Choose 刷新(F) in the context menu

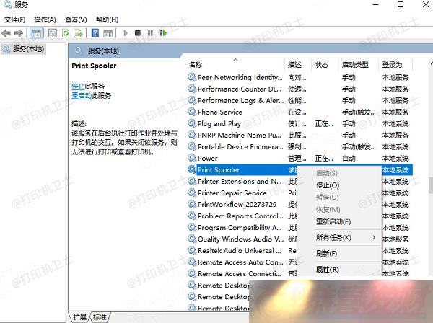coord(326,253)
